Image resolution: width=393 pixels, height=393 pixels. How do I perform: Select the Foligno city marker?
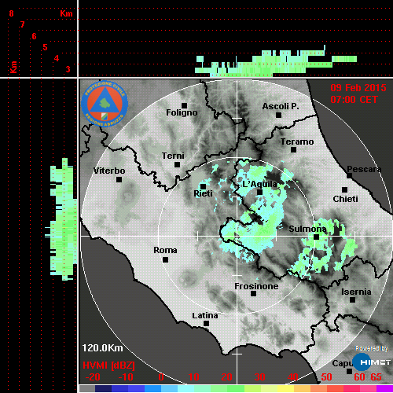coord(184,105)
